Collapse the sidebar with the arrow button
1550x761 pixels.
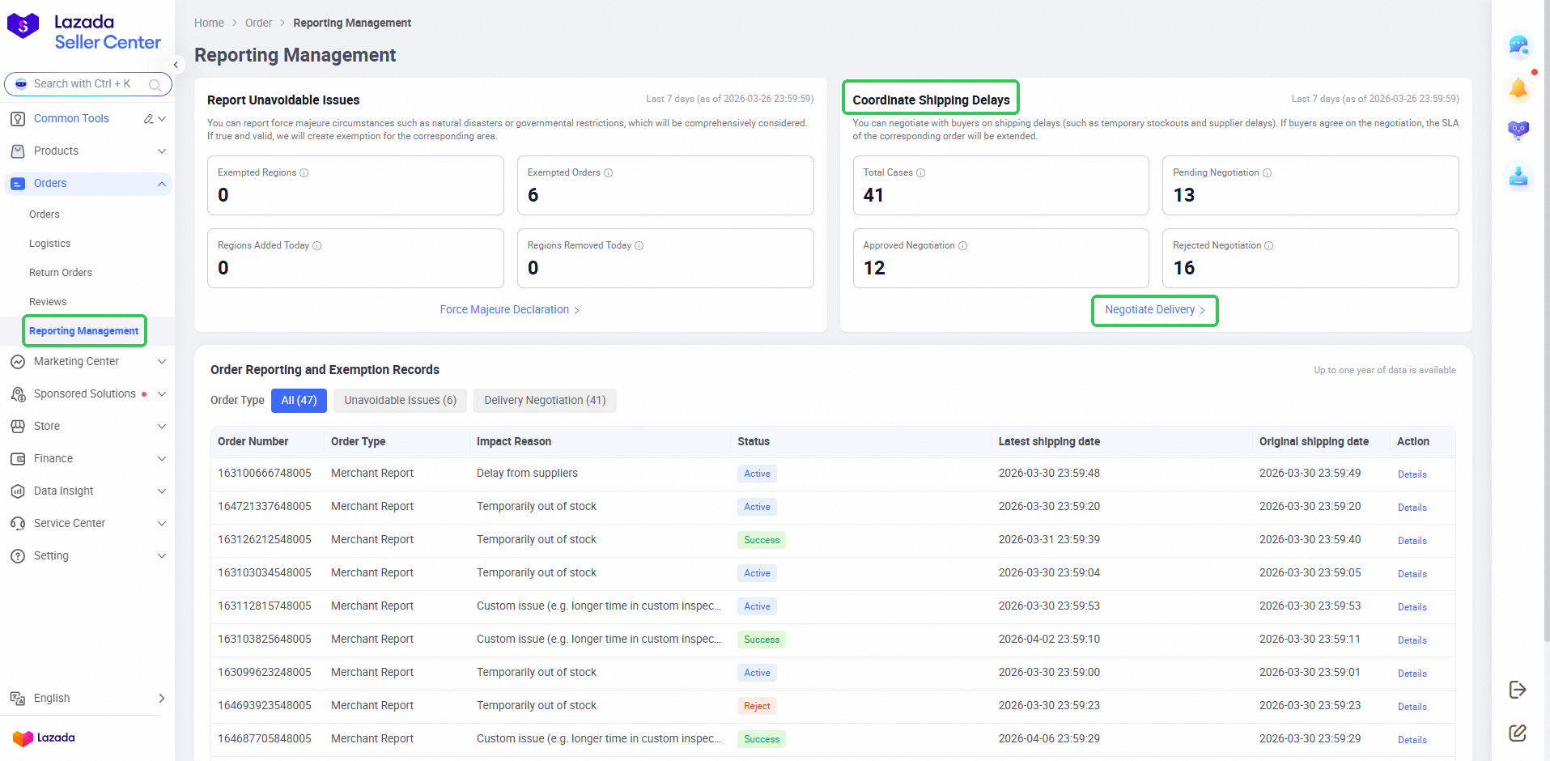click(x=176, y=65)
